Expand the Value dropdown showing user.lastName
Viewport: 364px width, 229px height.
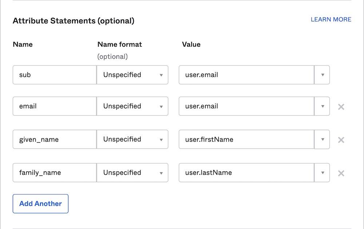(x=322, y=173)
